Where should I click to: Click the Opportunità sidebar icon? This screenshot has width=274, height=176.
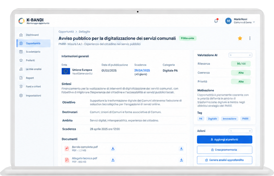click(x=21, y=43)
